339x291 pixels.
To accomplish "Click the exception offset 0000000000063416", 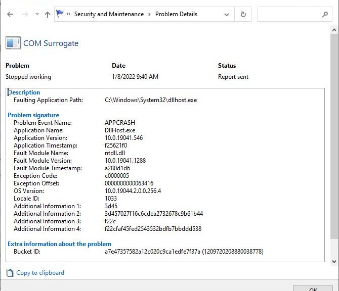I will [129, 183].
